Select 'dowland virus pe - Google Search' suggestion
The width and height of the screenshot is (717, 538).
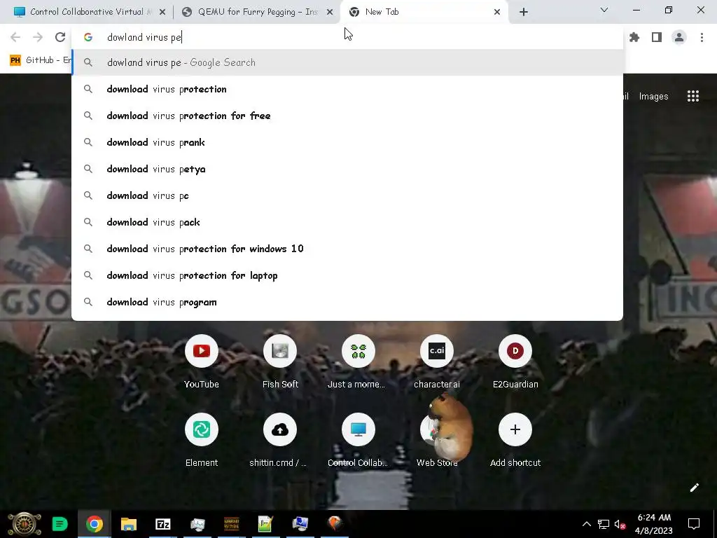coord(347,62)
